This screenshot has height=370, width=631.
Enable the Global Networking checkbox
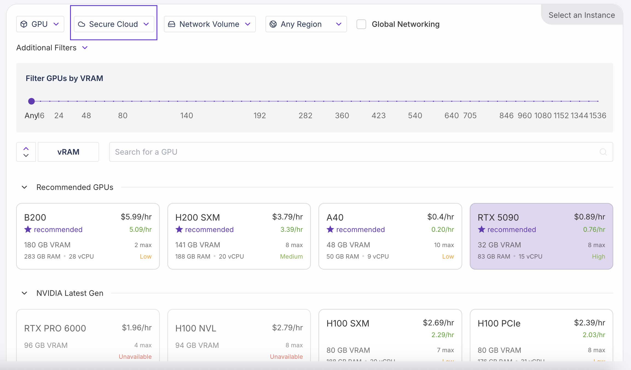click(361, 24)
